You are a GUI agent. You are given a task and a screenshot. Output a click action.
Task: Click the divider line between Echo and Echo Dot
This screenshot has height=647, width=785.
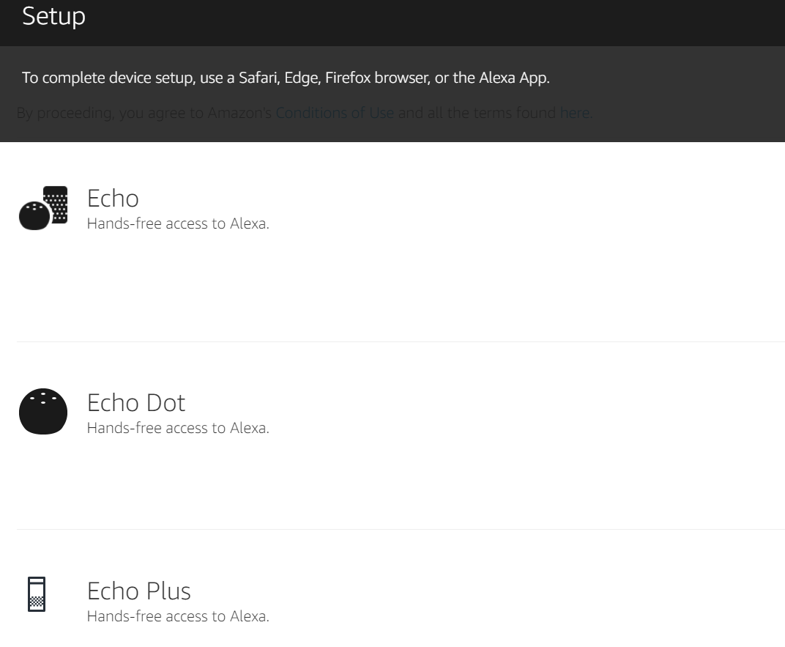click(401, 341)
